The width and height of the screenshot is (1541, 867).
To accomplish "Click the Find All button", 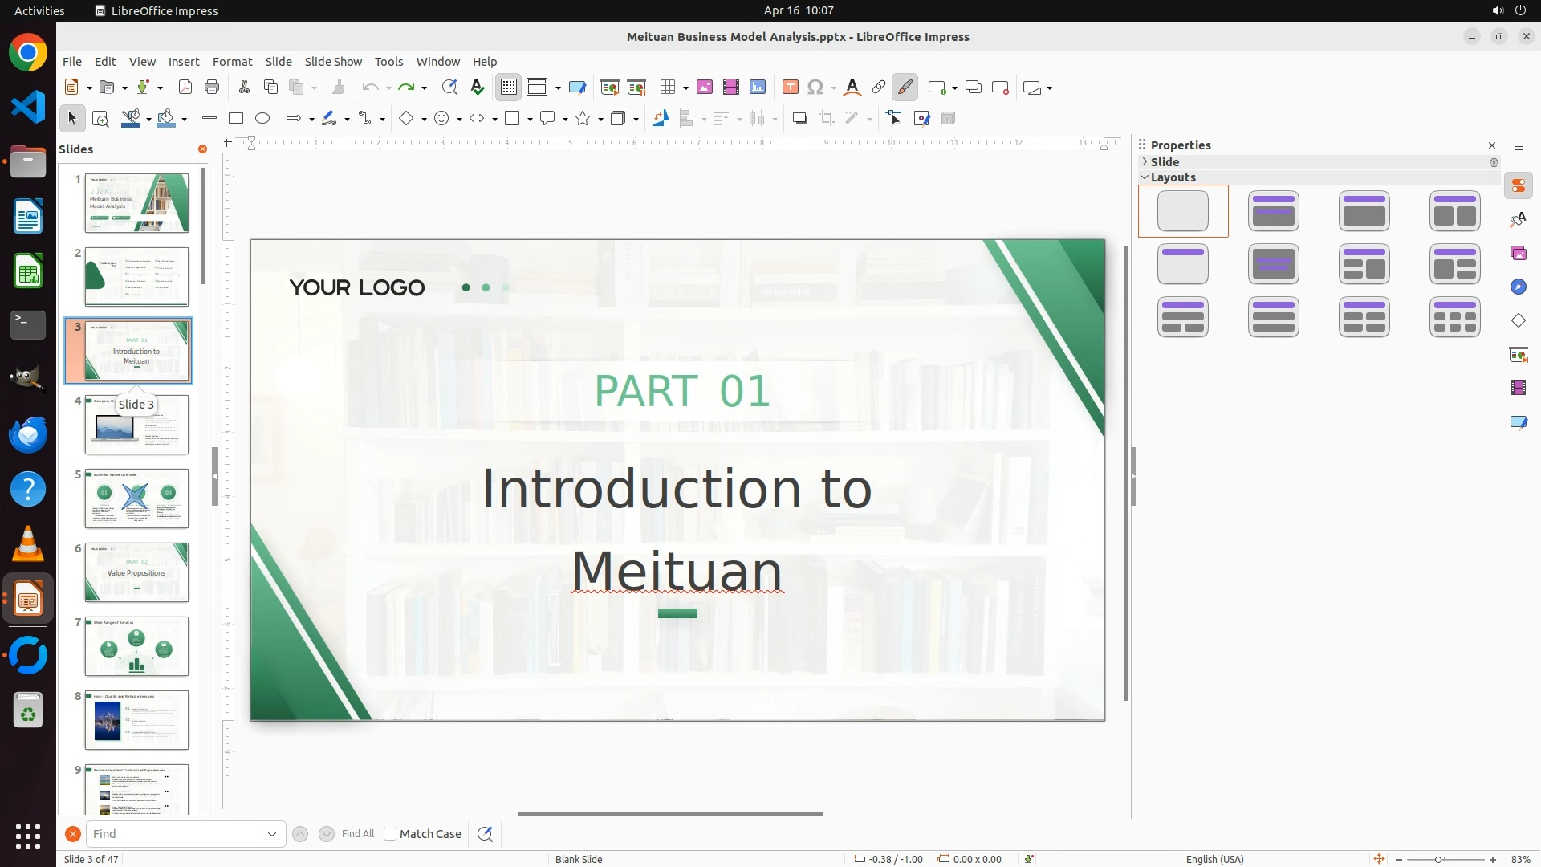I will tap(357, 834).
